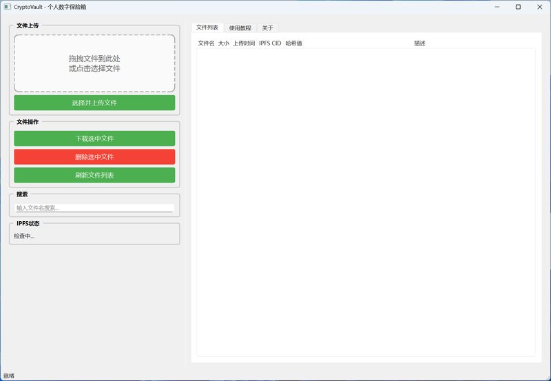
Task: Sort by the 大小 column header
Action: (x=223, y=43)
